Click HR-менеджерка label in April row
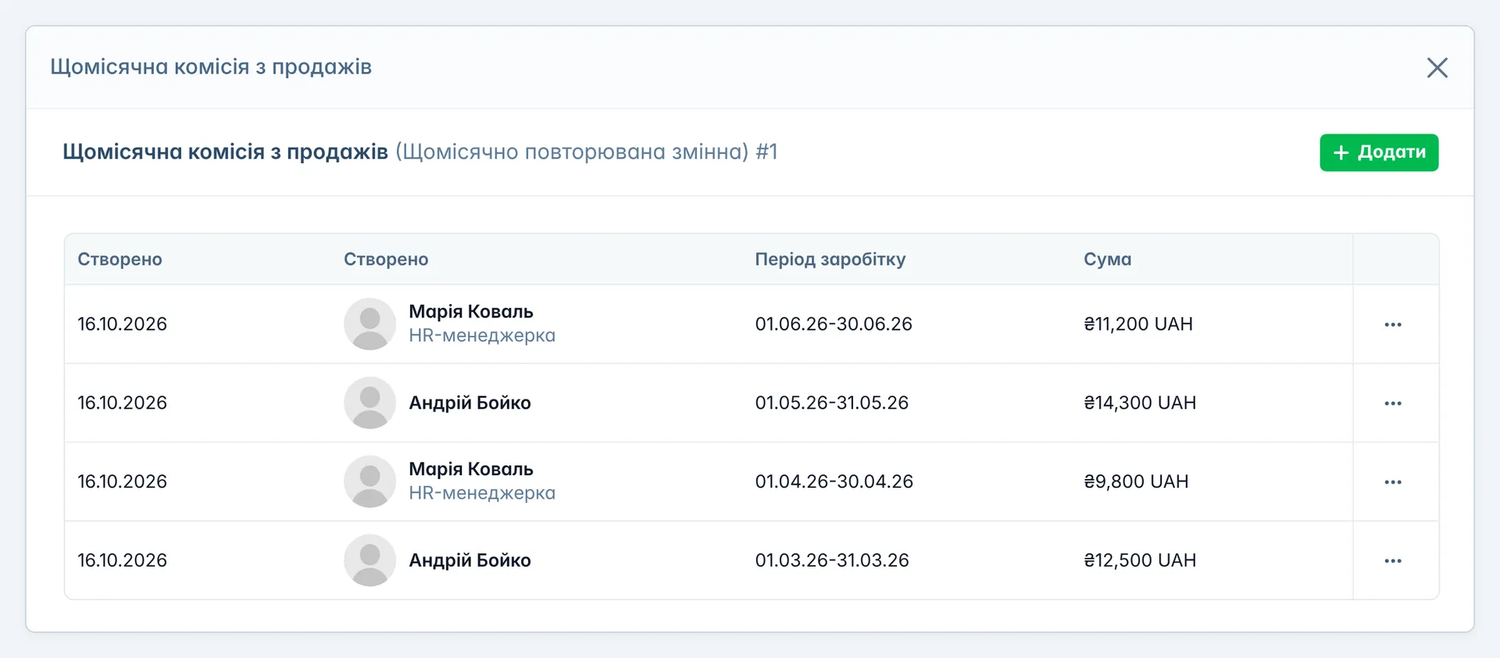 pos(482,493)
